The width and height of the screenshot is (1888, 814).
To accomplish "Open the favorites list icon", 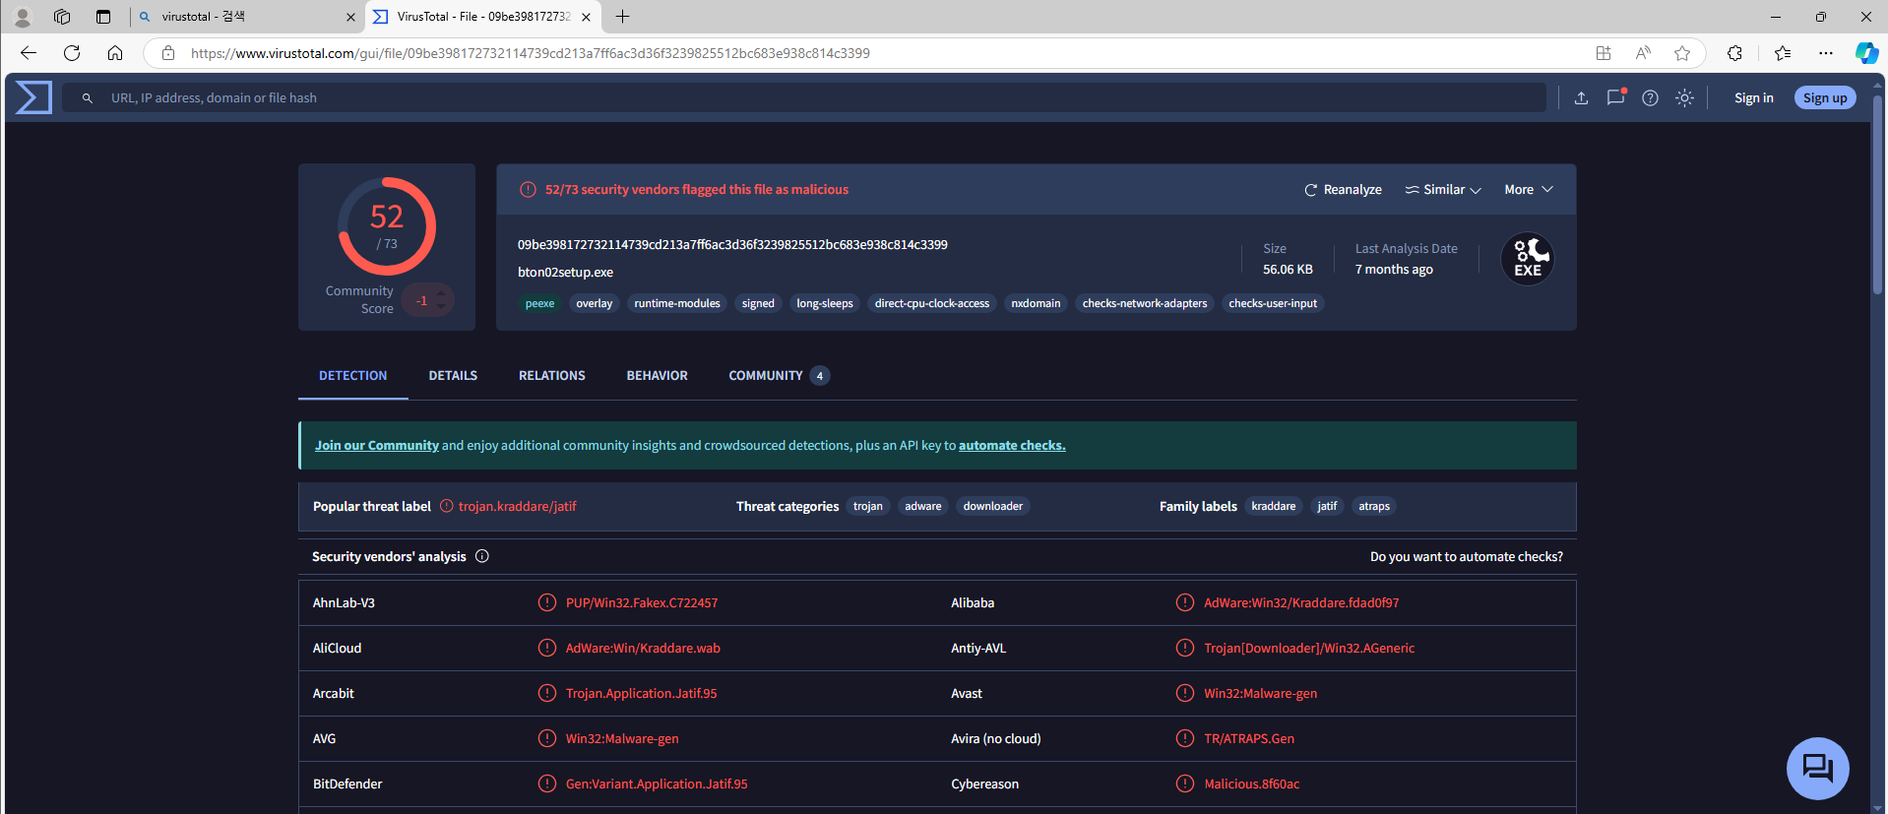I will [x=1783, y=53].
